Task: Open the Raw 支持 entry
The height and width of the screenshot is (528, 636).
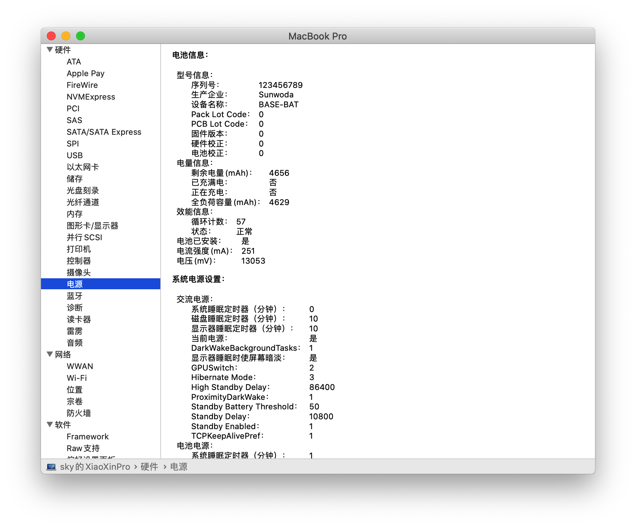Action: point(83,448)
